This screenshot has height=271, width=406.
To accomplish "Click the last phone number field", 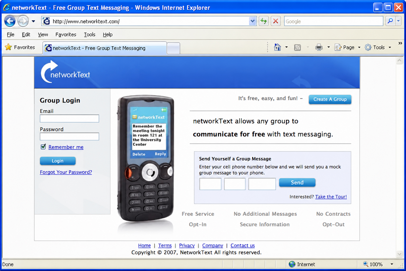I will click(262, 184).
